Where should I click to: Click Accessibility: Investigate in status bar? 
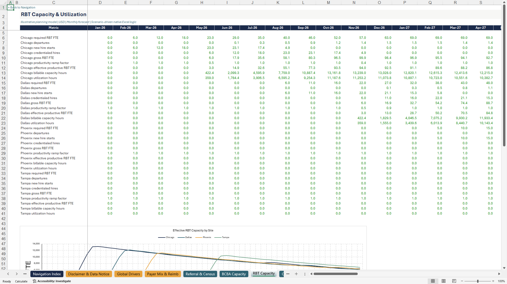(52, 281)
